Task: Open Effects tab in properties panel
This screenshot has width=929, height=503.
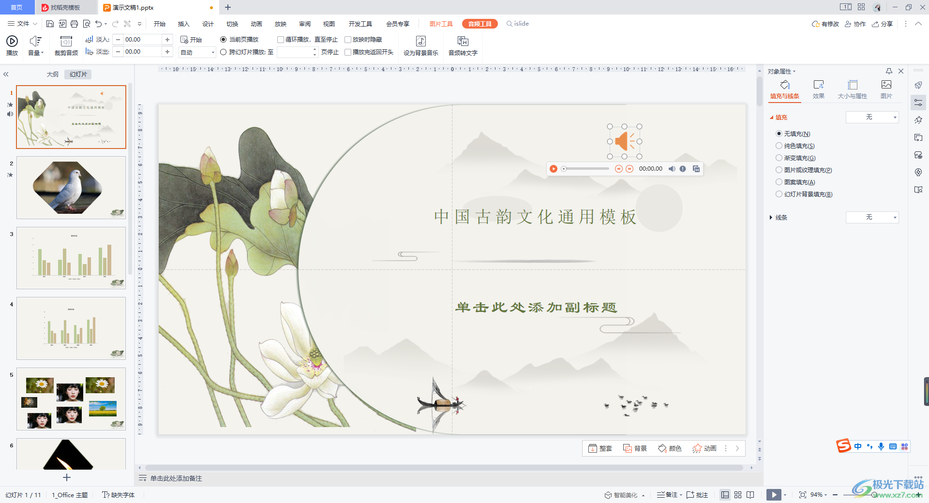Action: [819, 90]
